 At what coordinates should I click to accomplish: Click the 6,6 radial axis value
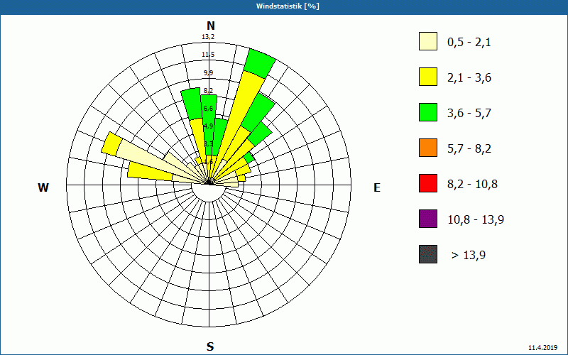[x=208, y=109]
